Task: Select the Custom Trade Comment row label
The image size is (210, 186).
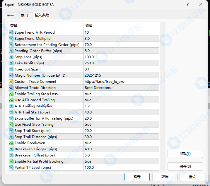Action: (x=35, y=82)
